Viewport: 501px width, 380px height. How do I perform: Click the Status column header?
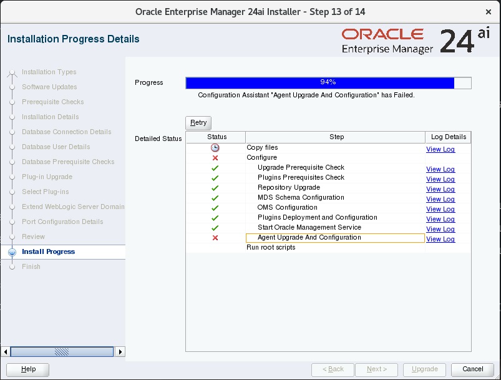click(x=216, y=137)
